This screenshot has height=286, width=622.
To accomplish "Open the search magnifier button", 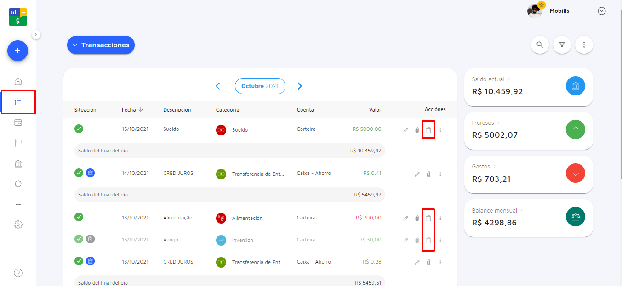I will 540,45.
